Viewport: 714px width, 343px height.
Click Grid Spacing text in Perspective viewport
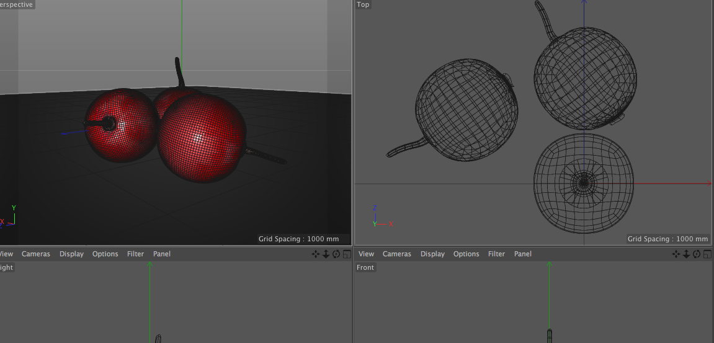click(299, 239)
